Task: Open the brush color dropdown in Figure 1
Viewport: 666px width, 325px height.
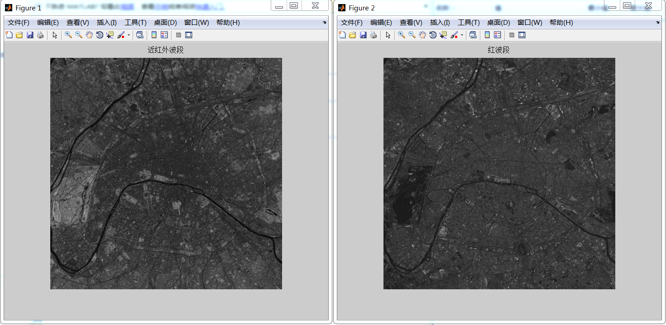Action: (128, 35)
